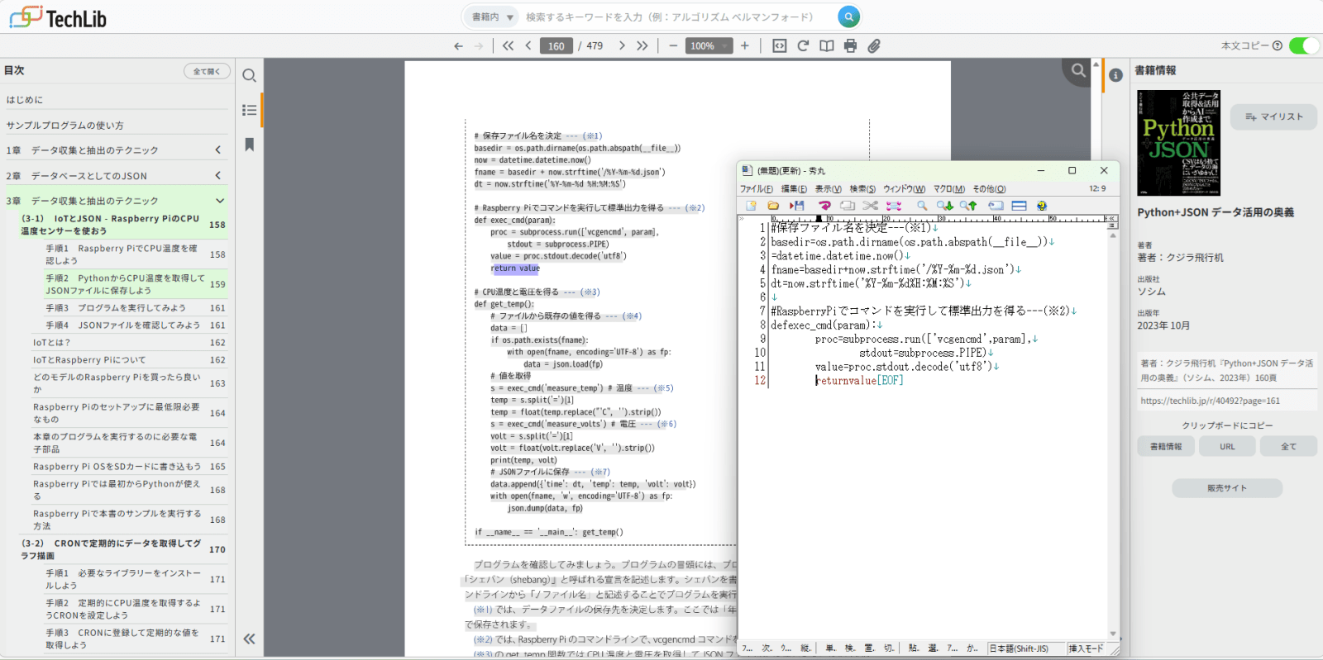Viewport: 1323px width, 660px height.
Task: Open the table of contents list icon in the sidebar
Action: point(249,110)
